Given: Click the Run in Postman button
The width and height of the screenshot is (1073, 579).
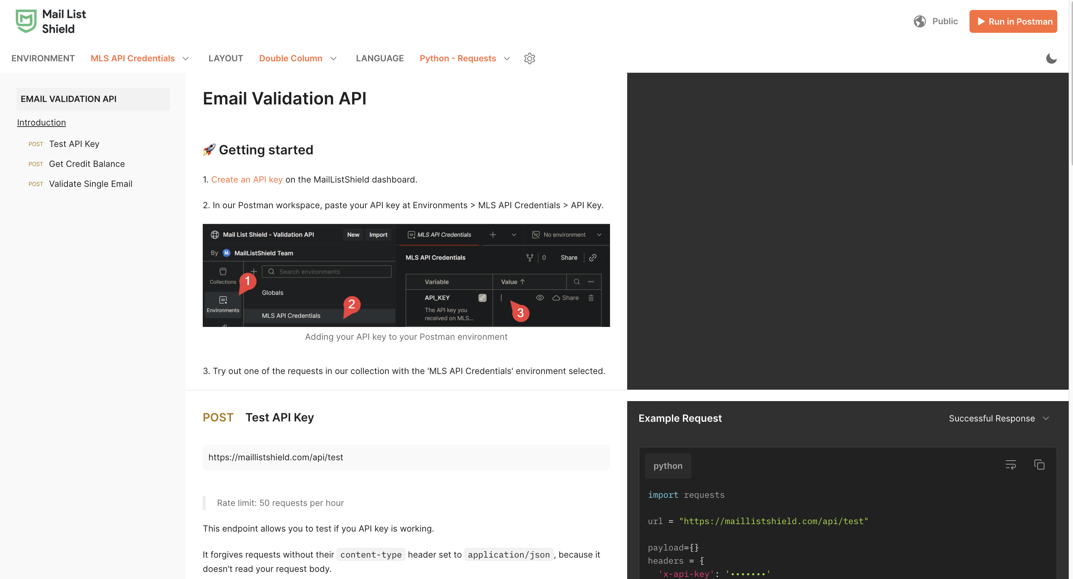Looking at the screenshot, I should (x=1013, y=21).
